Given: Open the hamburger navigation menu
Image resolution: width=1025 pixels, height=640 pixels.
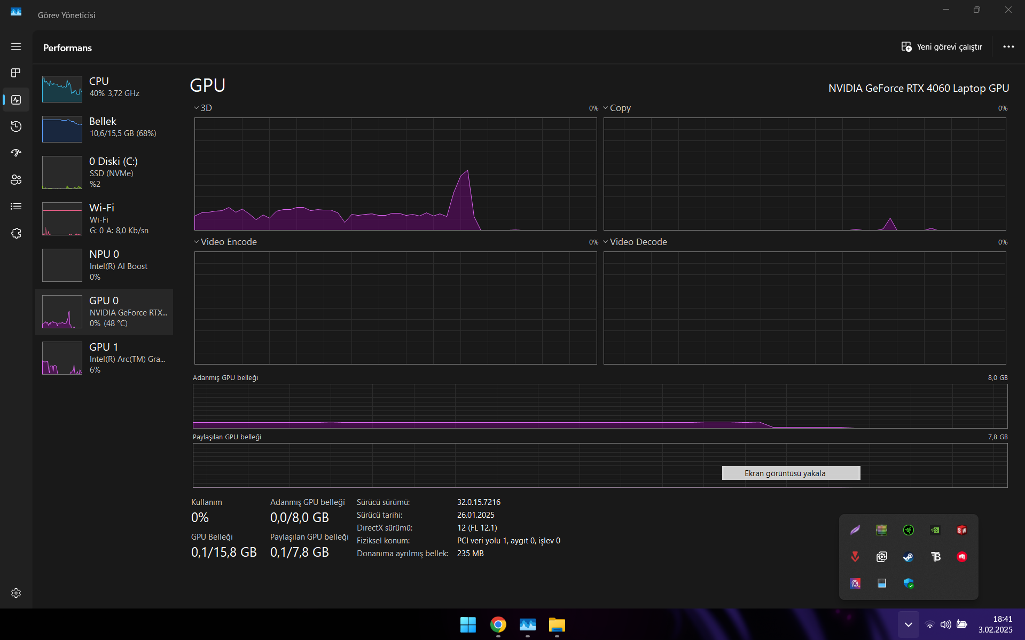Looking at the screenshot, I should [x=16, y=46].
